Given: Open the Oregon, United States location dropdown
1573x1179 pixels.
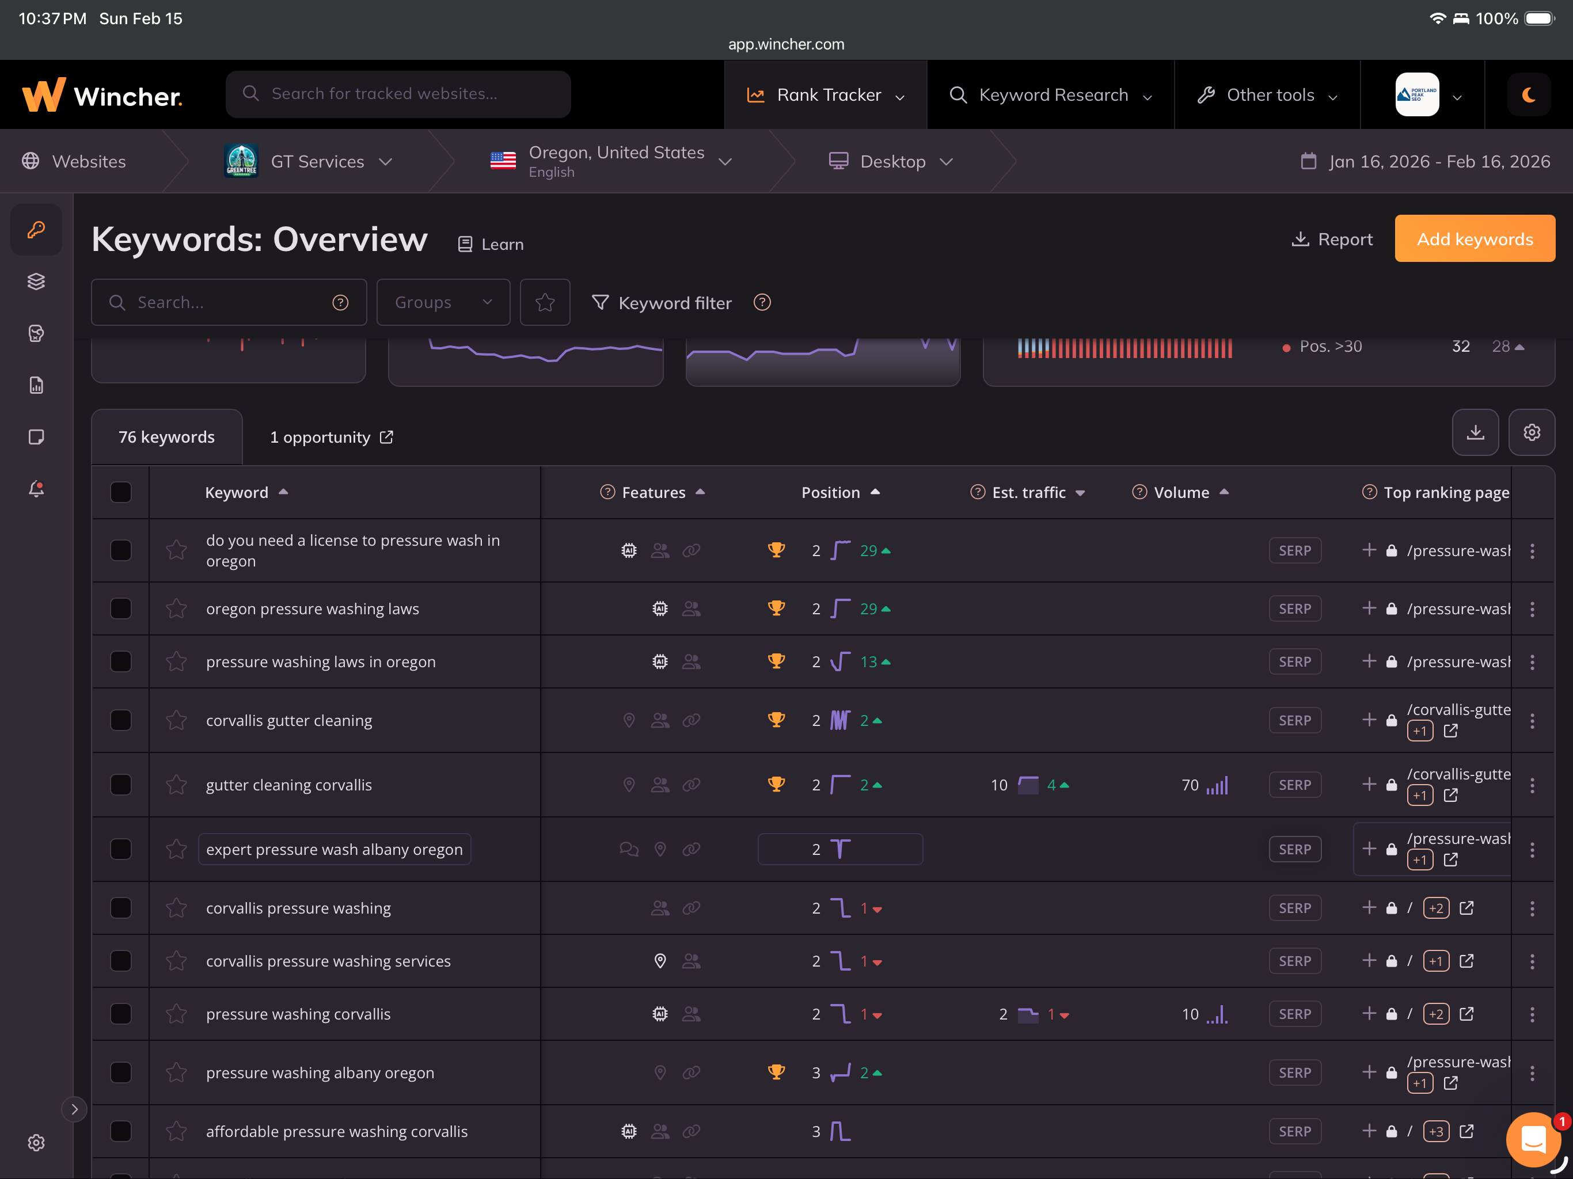Looking at the screenshot, I should click(725, 161).
